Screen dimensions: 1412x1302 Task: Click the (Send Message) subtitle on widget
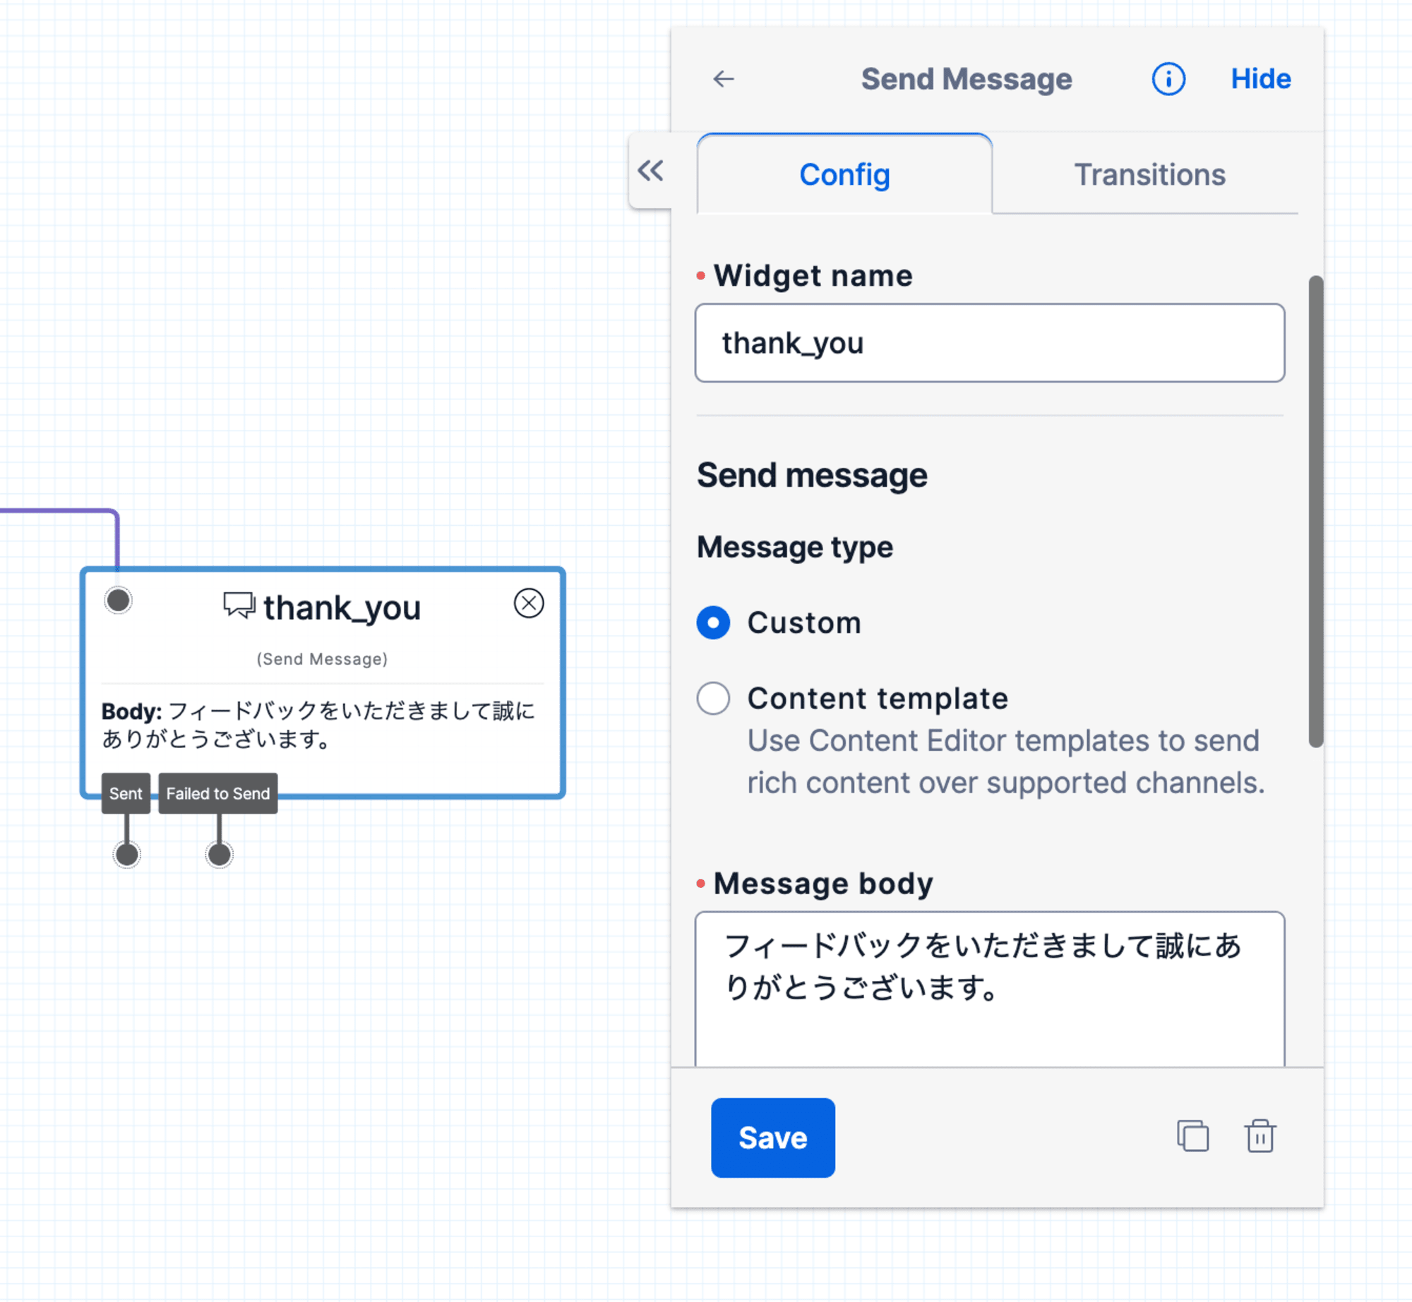(x=322, y=658)
